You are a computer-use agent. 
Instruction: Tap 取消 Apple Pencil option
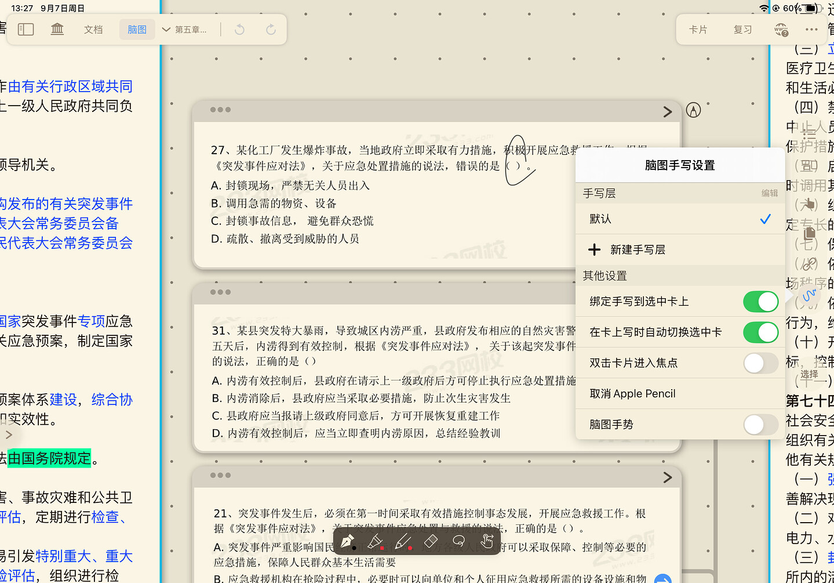coord(632,394)
